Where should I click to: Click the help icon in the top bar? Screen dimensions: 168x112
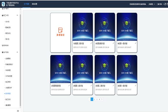click(x=167, y=4)
